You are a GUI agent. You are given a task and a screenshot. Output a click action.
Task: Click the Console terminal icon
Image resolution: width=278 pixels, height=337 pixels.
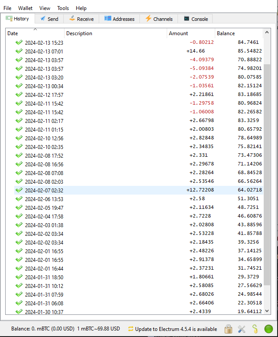click(x=187, y=19)
